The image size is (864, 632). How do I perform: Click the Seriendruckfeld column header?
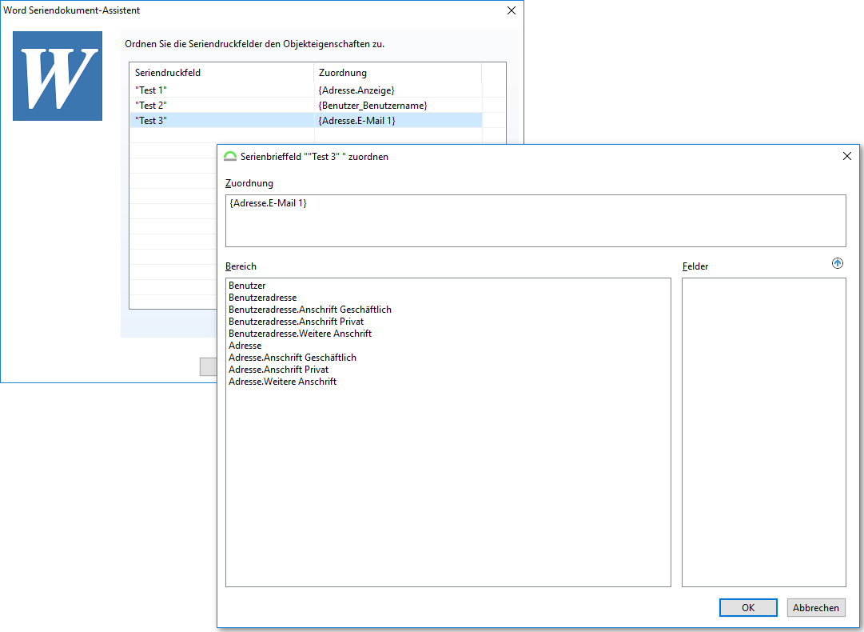point(221,73)
